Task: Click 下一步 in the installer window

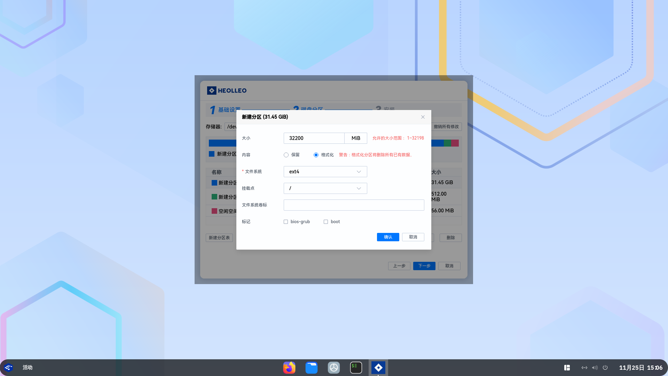Action: (424, 266)
